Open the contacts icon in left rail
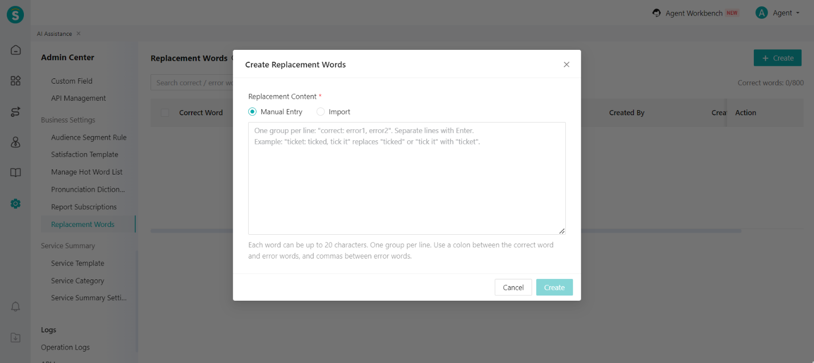This screenshot has width=814, height=363. pyautogui.click(x=16, y=142)
